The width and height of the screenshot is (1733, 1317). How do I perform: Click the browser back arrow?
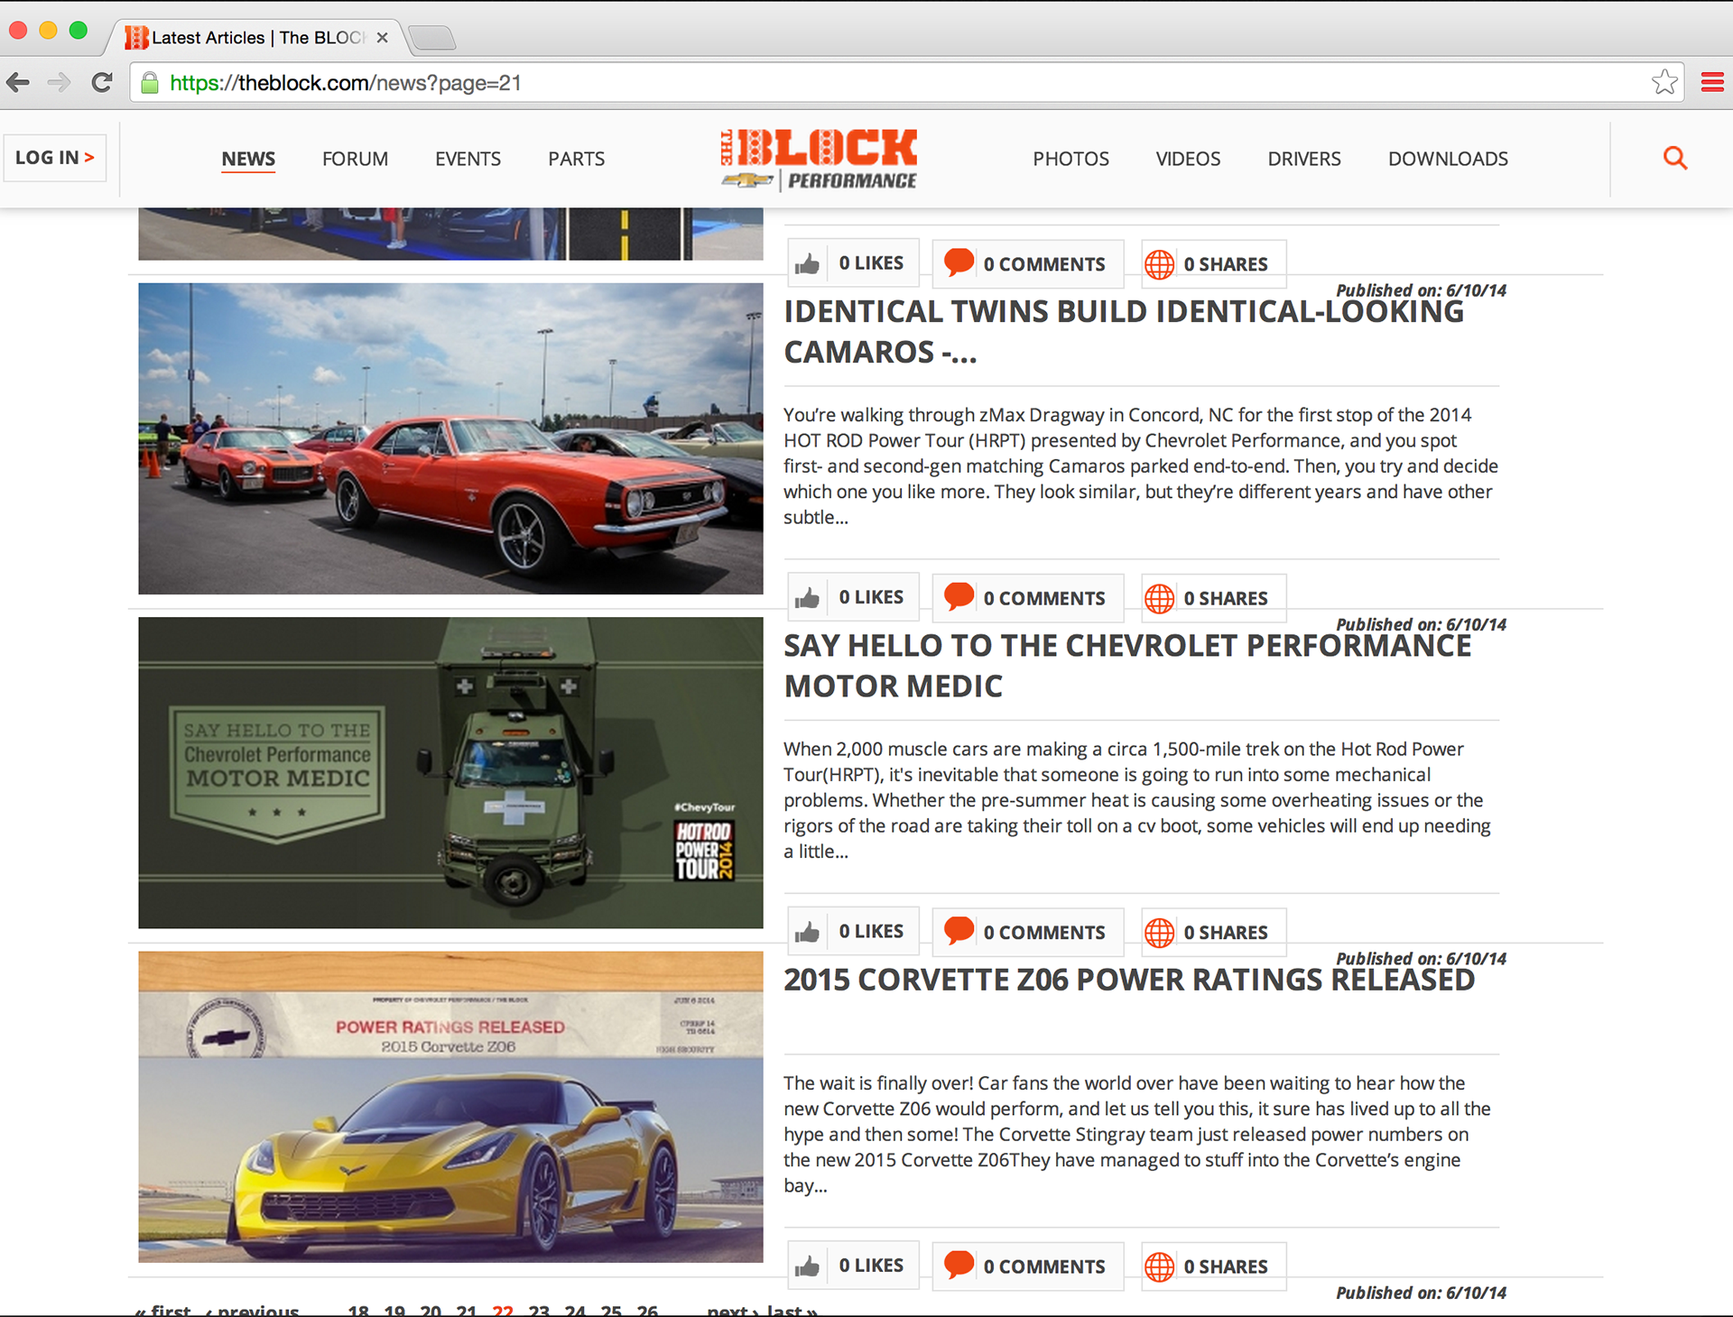[x=18, y=83]
